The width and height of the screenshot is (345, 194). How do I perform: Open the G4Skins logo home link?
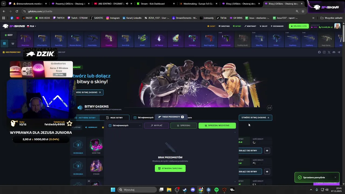(13, 26)
